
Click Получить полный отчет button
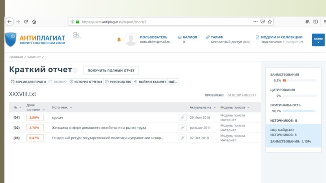111,70
